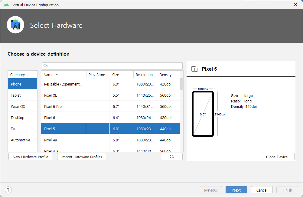Select the Pixel 6 Pro device row

(x=111, y=106)
